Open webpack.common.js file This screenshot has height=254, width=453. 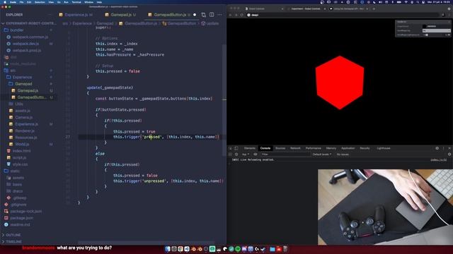coord(30,37)
